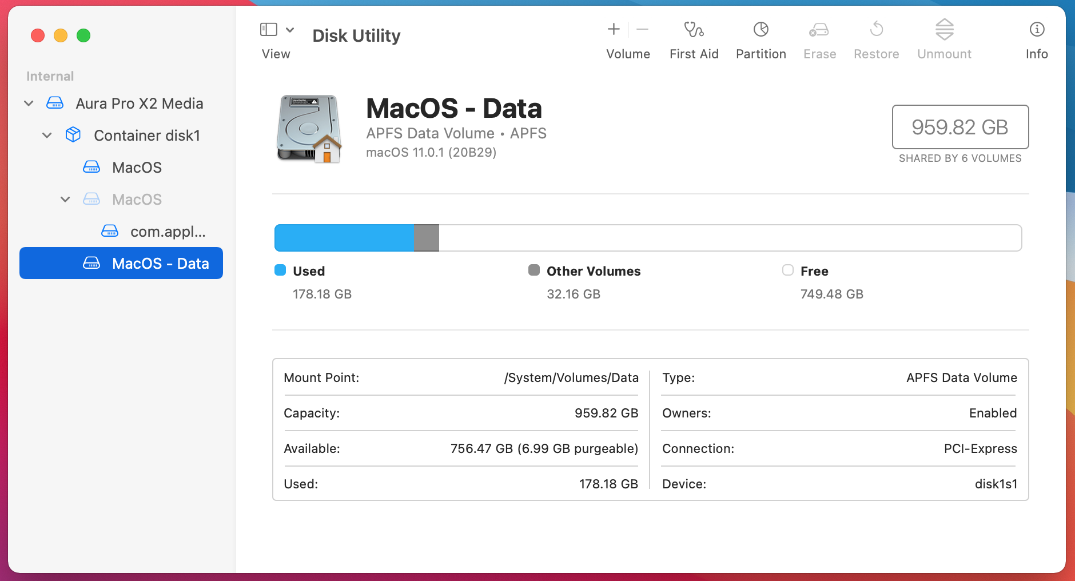Click the Used 178.18 GB legend value
The image size is (1075, 581).
pyautogui.click(x=322, y=294)
